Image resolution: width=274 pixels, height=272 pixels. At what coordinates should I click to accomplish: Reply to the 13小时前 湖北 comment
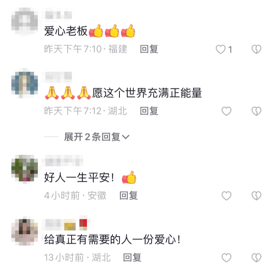[132, 257]
